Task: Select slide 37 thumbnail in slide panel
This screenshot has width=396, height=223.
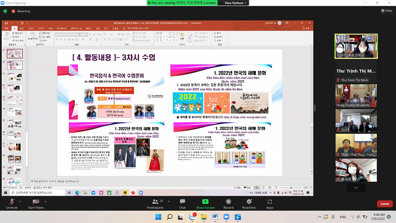Action: coord(15,147)
